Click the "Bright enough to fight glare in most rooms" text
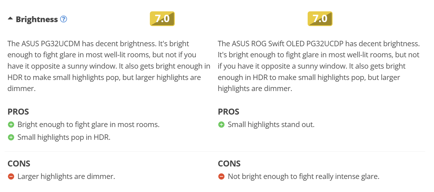The width and height of the screenshot is (434, 192). click(x=88, y=125)
